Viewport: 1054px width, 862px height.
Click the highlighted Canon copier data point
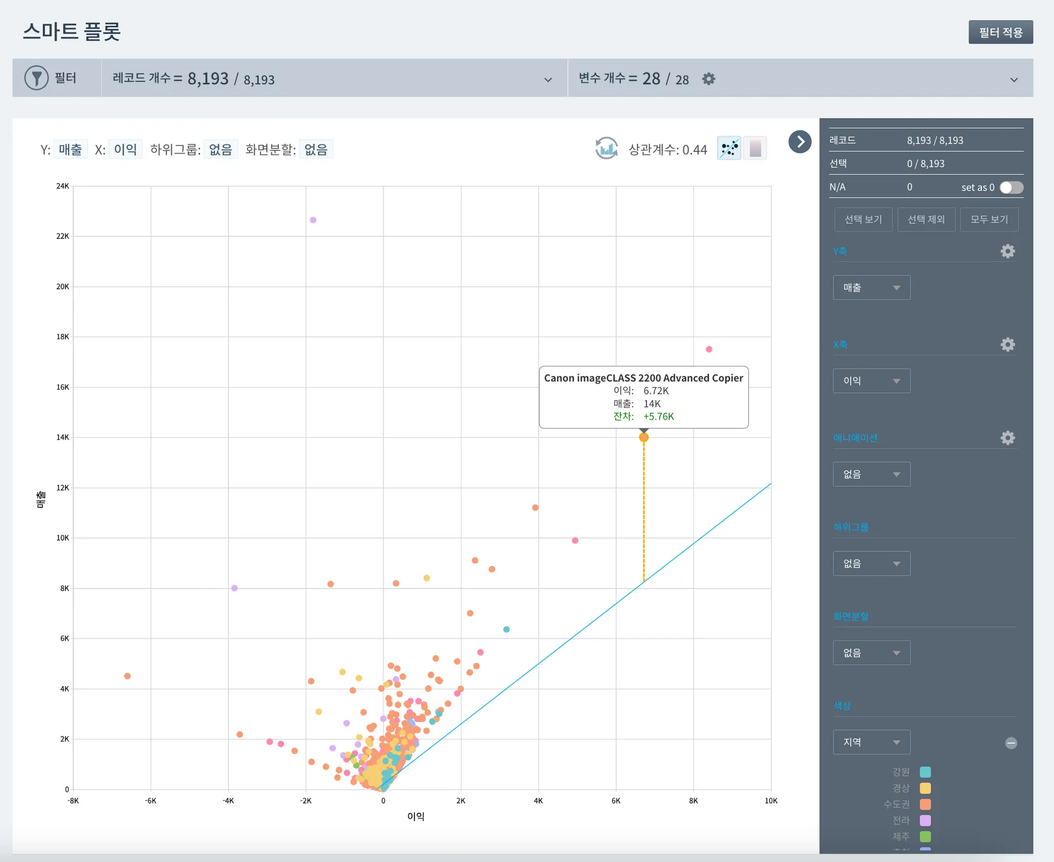point(643,438)
